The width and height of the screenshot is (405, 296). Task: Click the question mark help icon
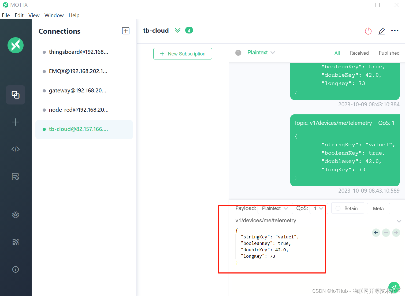click(x=238, y=53)
